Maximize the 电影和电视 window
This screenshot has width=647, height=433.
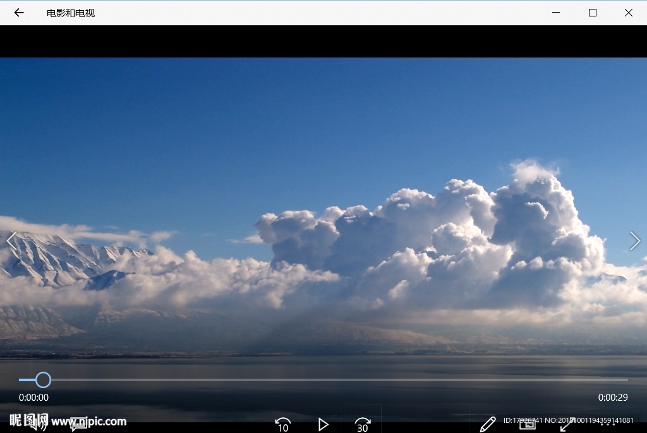coord(593,13)
